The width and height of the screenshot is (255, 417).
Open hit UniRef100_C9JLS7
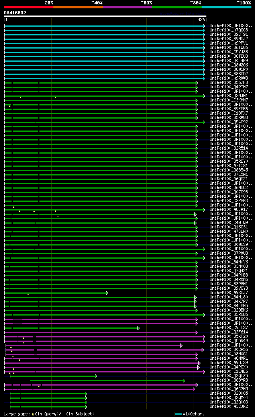(229, 327)
